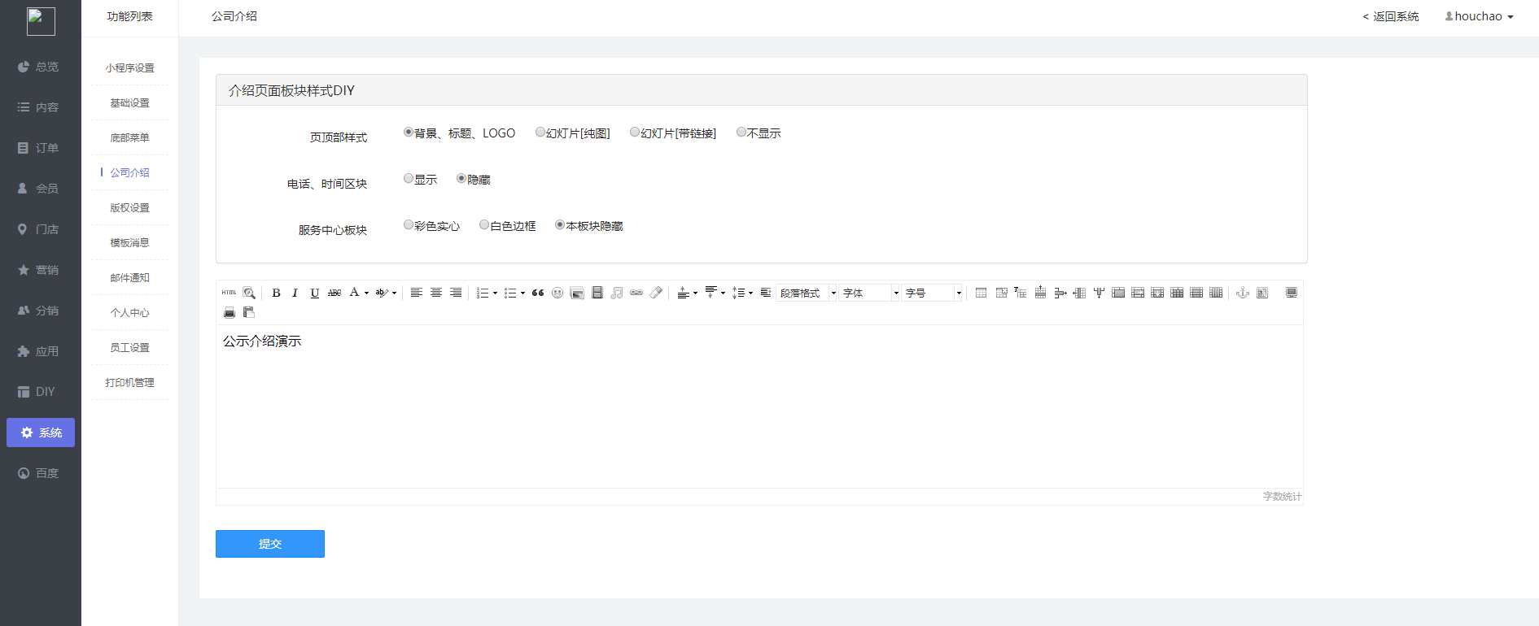This screenshot has height=626, width=1539.
Task: Click the indent icon before paragraph format
Action: (766, 293)
